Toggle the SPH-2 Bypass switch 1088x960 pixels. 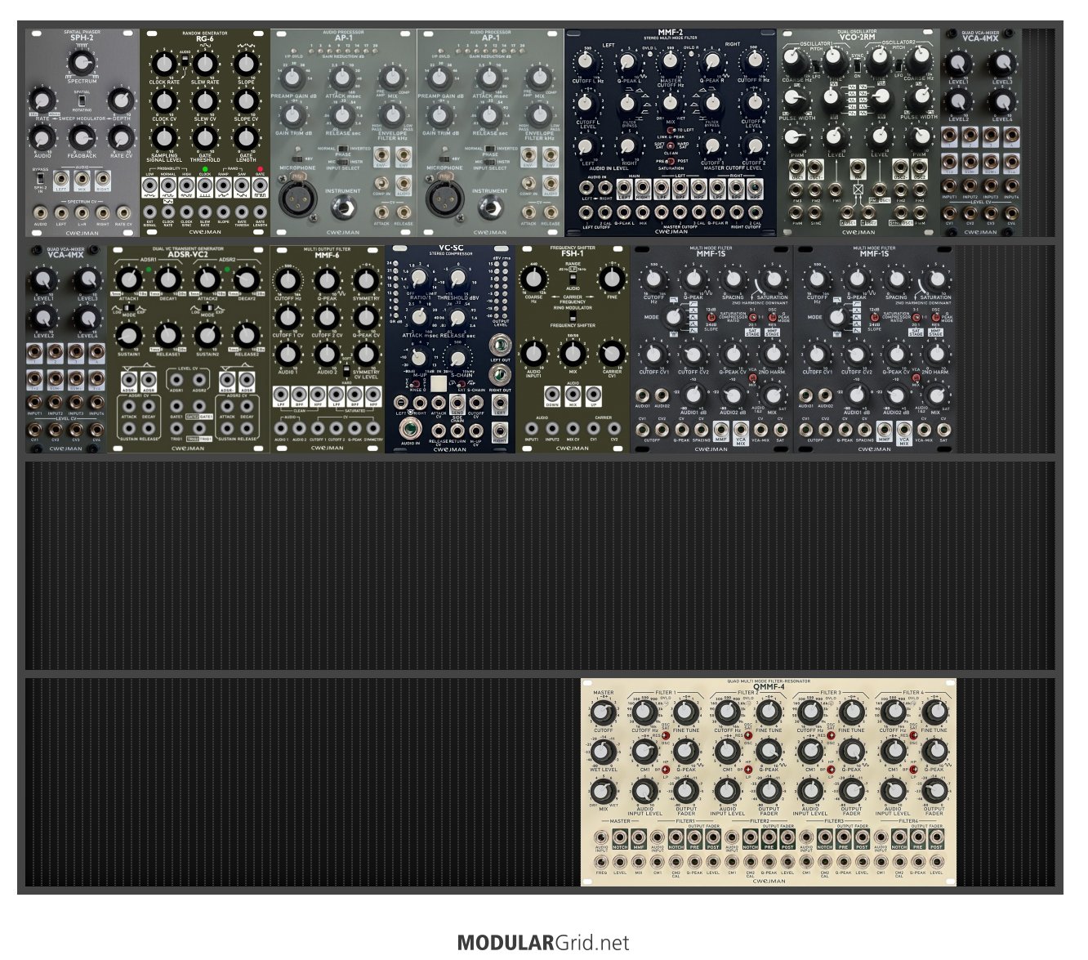click(41, 177)
